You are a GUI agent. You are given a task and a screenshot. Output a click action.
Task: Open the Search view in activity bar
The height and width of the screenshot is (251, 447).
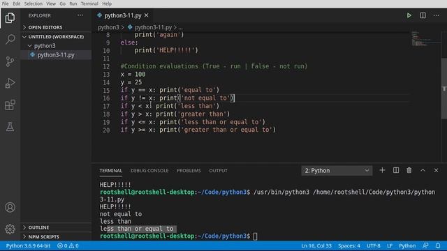pyautogui.click(x=10, y=39)
